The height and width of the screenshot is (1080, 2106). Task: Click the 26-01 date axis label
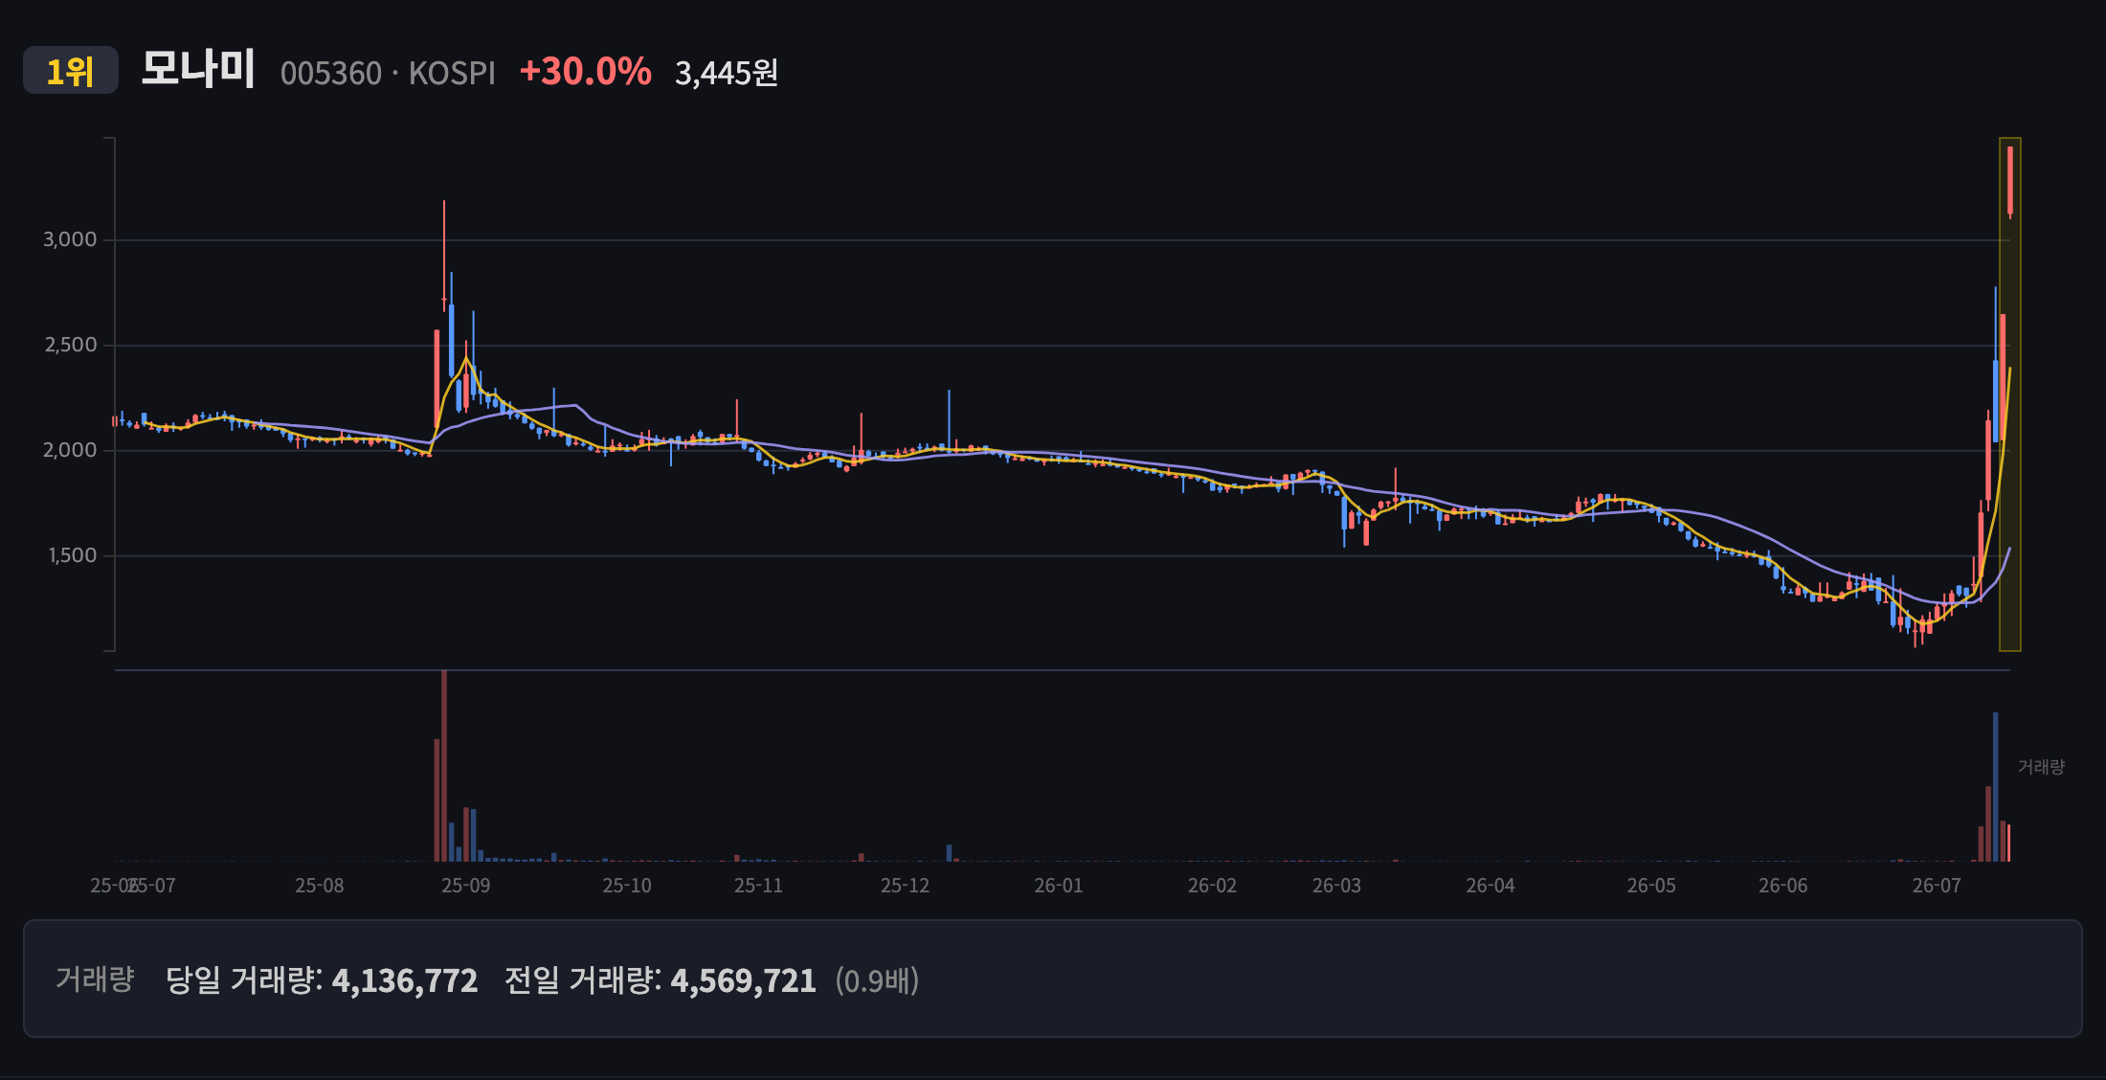click(1059, 886)
